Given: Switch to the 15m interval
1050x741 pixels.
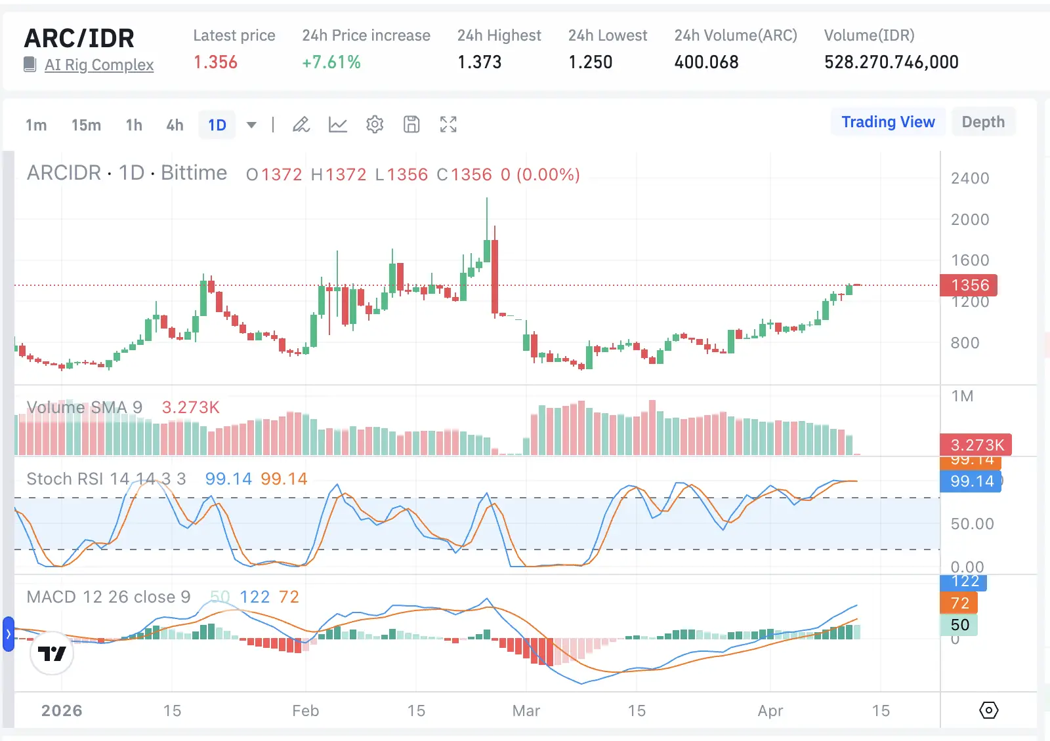Looking at the screenshot, I should (x=85, y=125).
